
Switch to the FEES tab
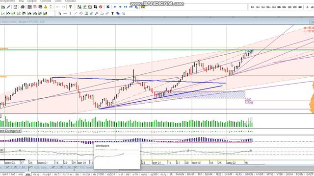click(x=218, y=174)
